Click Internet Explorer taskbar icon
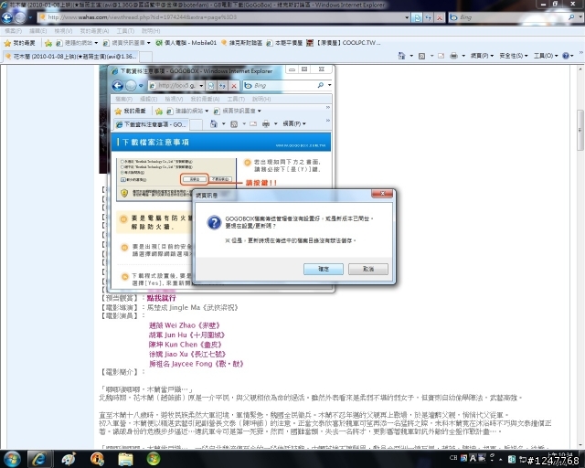This screenshot has height=468, width=585. pos(39,459)
